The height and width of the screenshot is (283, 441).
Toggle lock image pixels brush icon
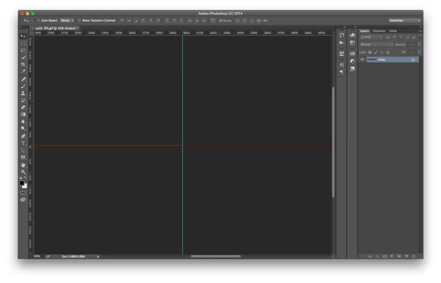[376, 52]
